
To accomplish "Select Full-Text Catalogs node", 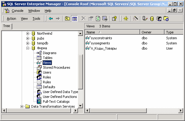I will click(56, 102).
